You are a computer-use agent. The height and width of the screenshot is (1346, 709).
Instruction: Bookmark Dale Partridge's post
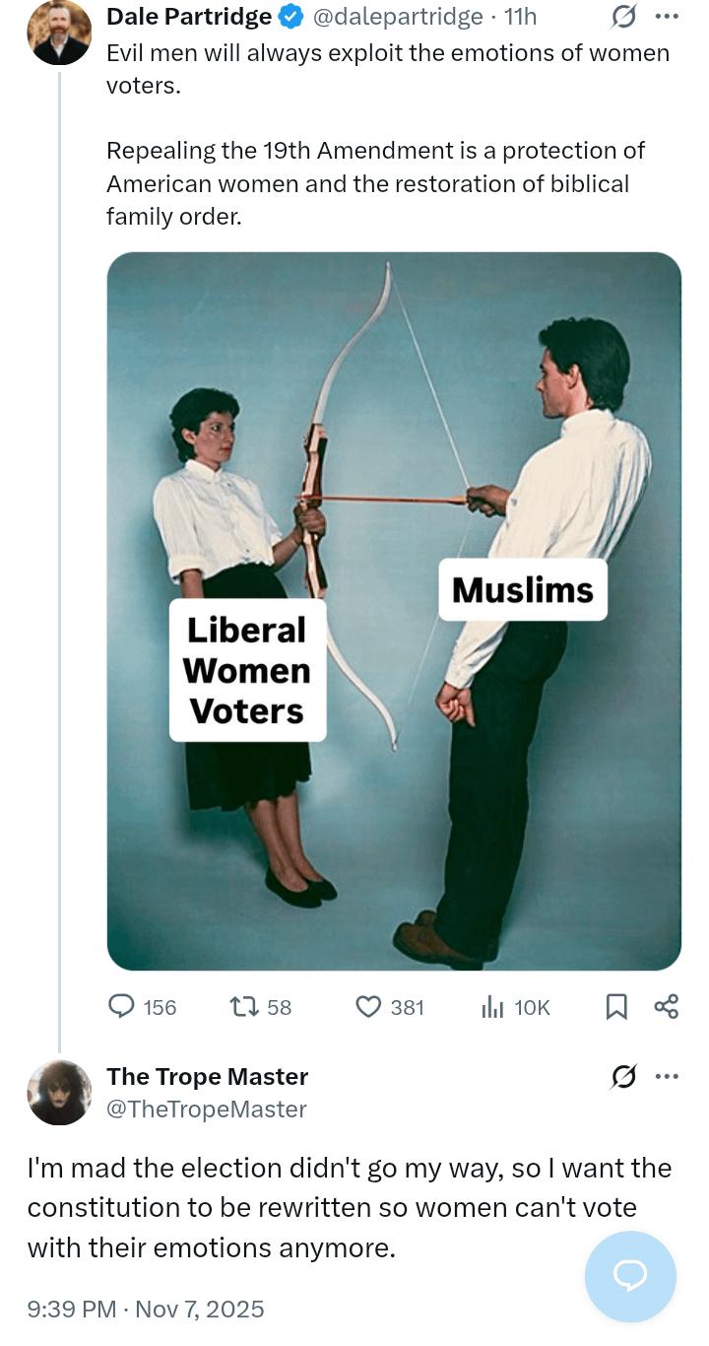616,1006
